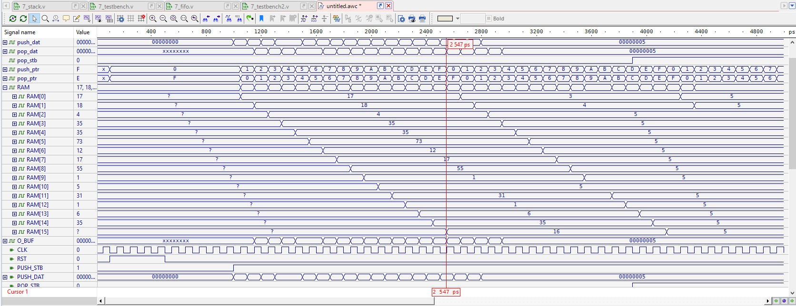This screenshot has width=796, height=306.
Task: Click the binoculars find next icon
Action: [x=217, y=19]
